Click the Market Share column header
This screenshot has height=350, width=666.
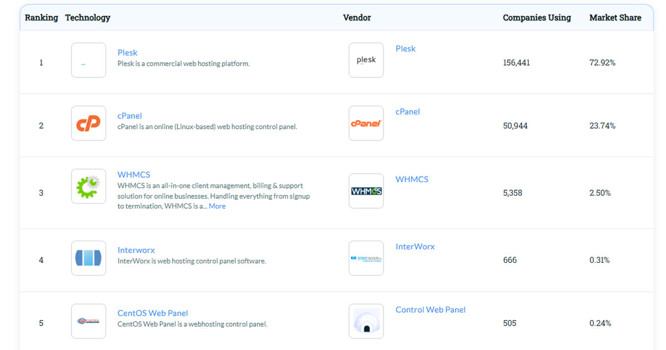(615, 18)
